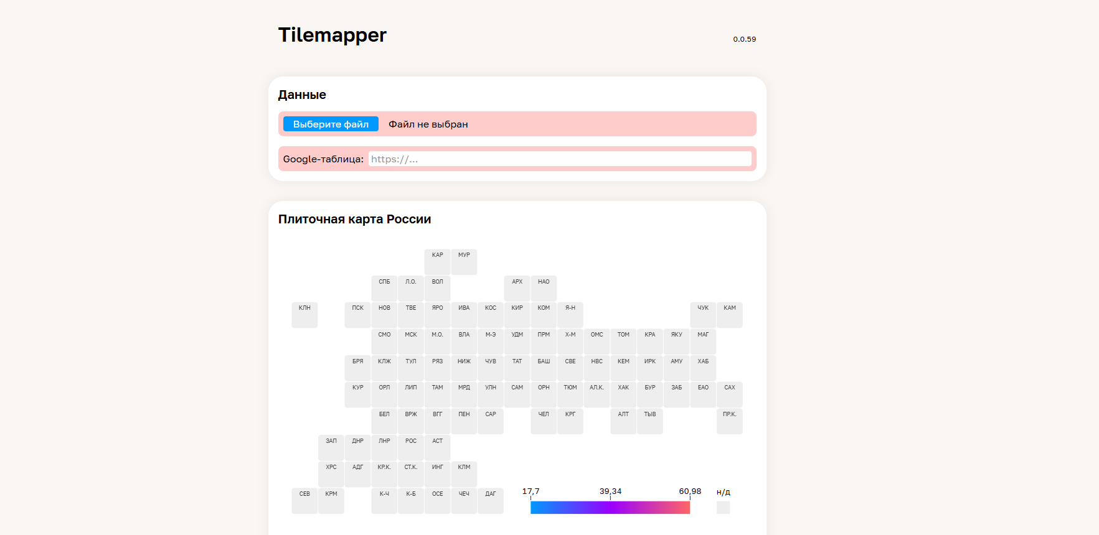Click the КАР region tile

438,262
